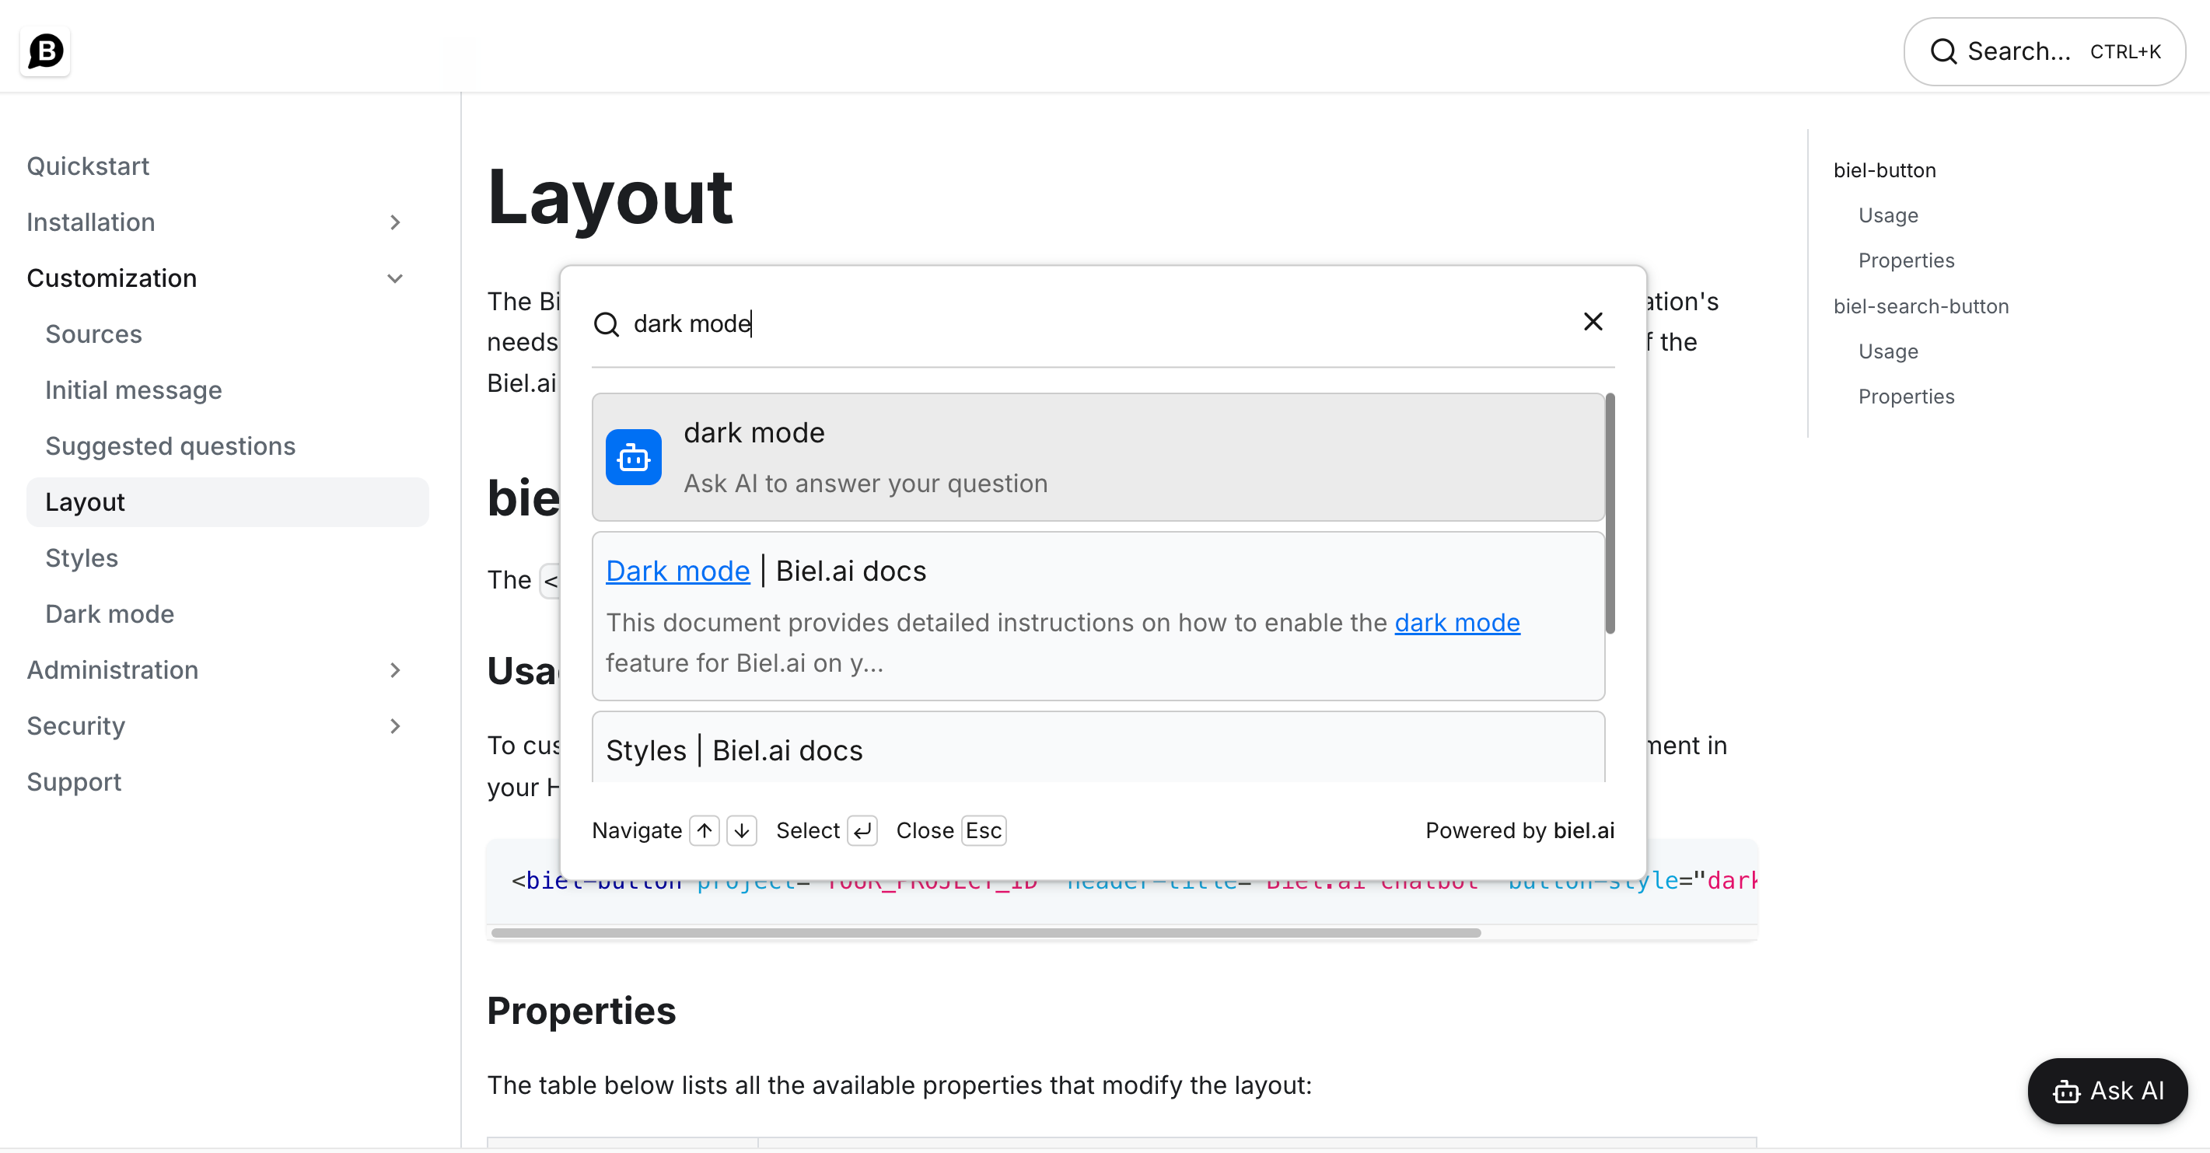Expand the Administration section chevron
Viewport: 2210px width, 1153px height.
tap(395, 670)
